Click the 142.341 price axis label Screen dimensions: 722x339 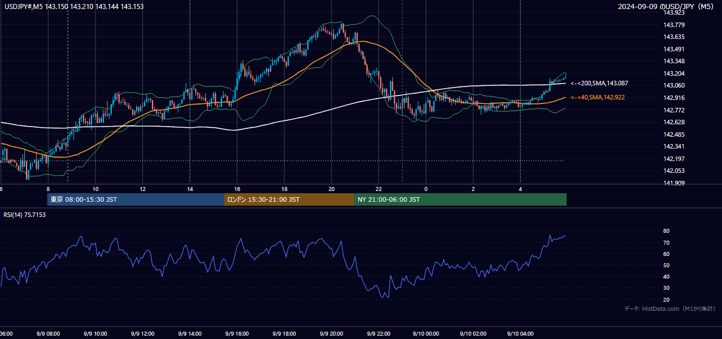(x=674, y=146)
